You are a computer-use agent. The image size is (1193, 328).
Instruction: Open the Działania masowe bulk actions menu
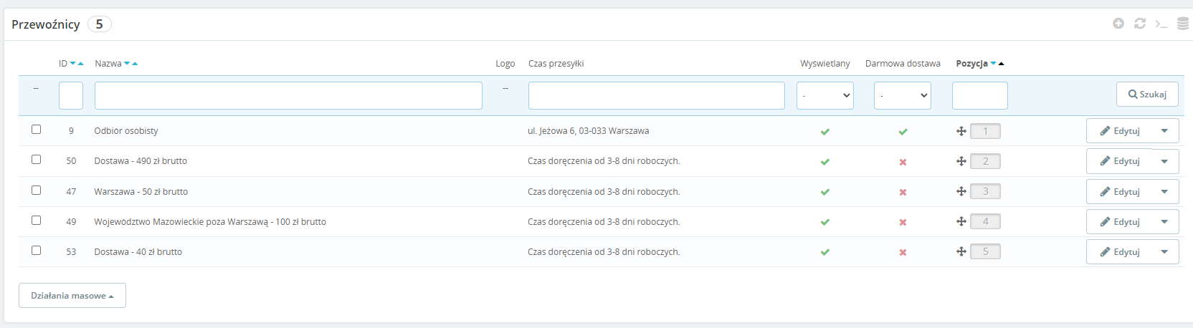72,296
